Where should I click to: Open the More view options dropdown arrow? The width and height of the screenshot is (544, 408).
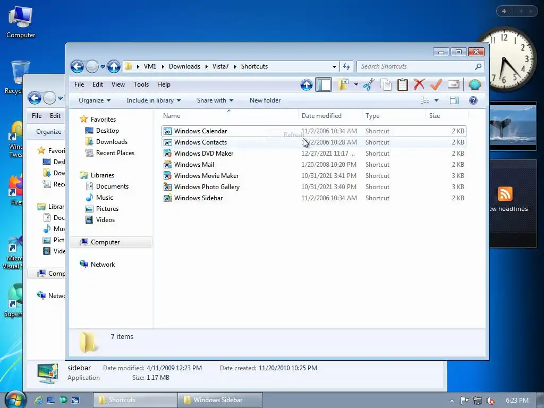[x=437, y=100]
